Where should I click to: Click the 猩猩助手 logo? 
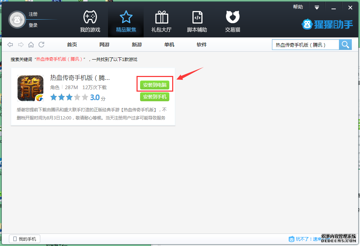pyautogui.click(x=327, y=24)
